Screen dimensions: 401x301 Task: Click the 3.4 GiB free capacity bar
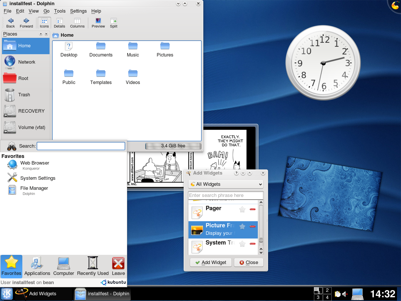point(173,146)
